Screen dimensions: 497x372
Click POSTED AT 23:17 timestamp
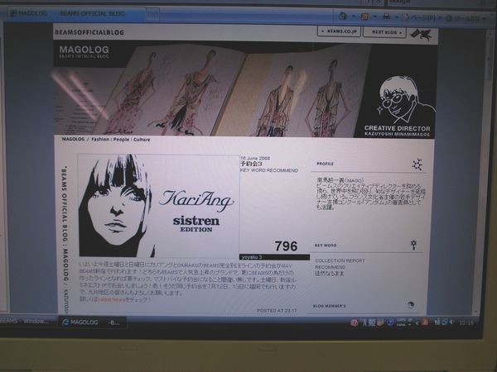[x=277, y=311]
